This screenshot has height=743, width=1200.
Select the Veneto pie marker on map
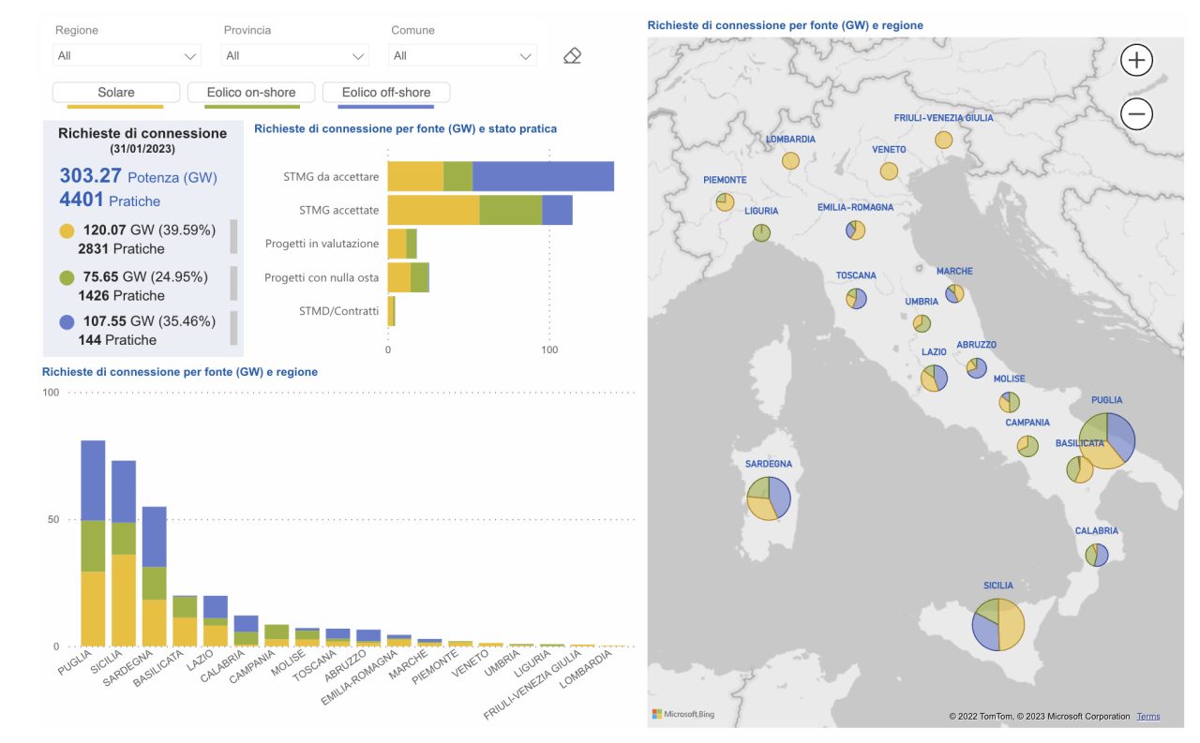(x=889, y=171)
